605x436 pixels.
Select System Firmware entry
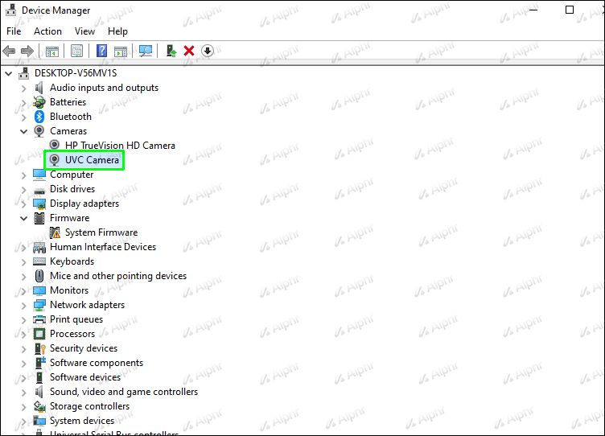[101, 232]
